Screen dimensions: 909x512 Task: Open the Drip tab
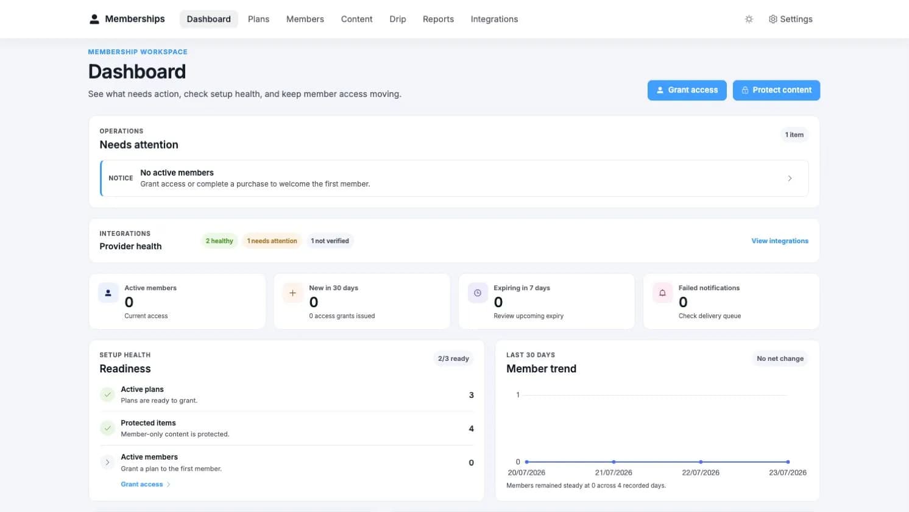click(x=398, y=19)
